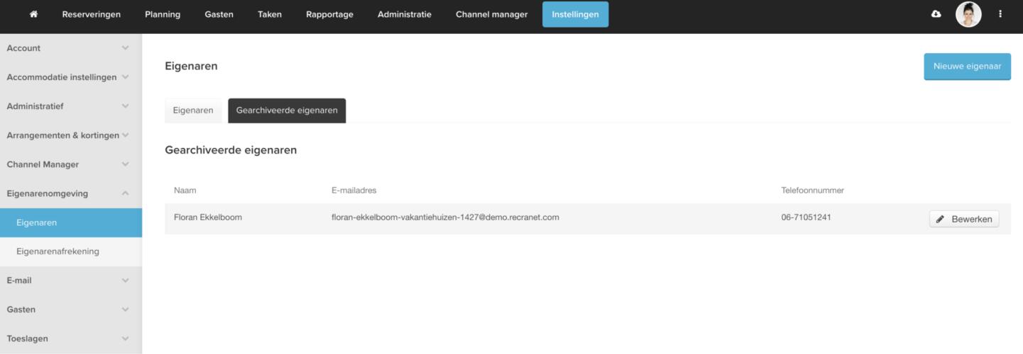Screen dimensions: 1023x354
Task: Click Bewerken for Floran Ekkelboom
Action: click(x=963, y=219)
